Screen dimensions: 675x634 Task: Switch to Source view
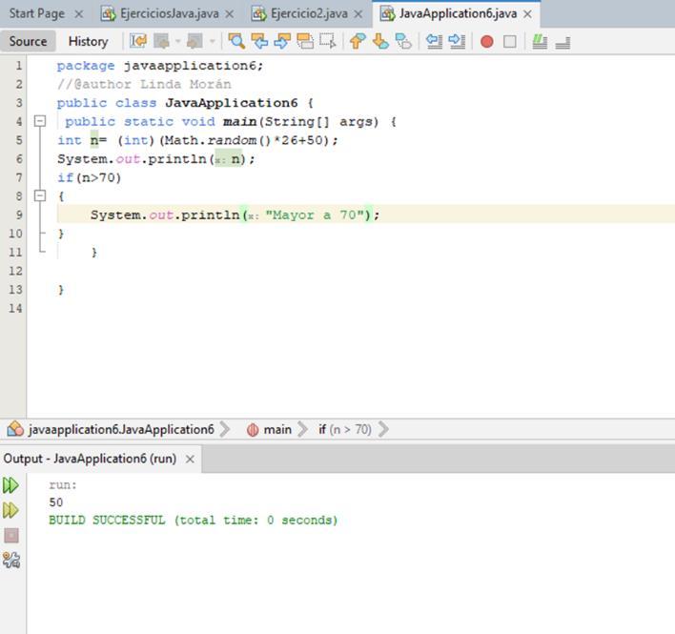(x=28, y=41)
